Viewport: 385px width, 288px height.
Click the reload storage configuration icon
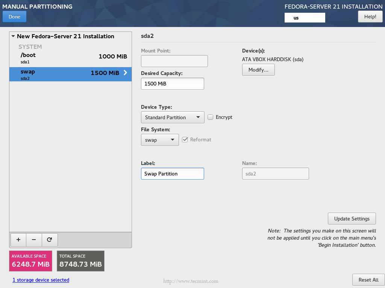click(50, 240)
